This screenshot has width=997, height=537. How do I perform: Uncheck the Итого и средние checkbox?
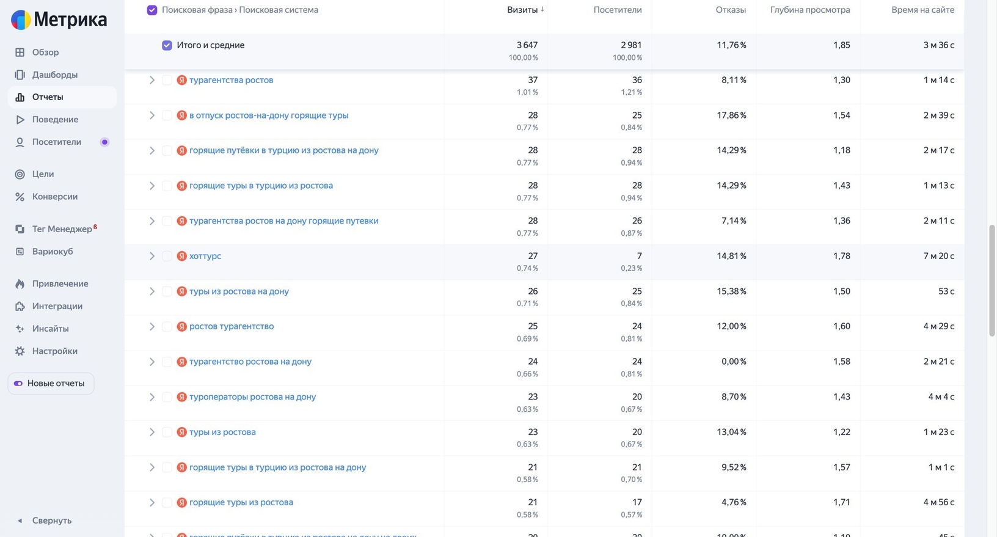point(167,45)
